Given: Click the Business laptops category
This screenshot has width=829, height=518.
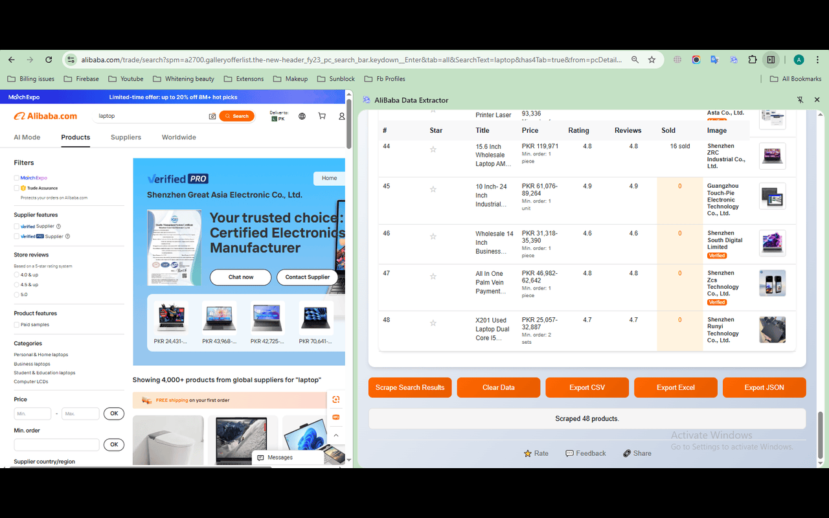Looking at the screenshot, I should tap(32, 364).
